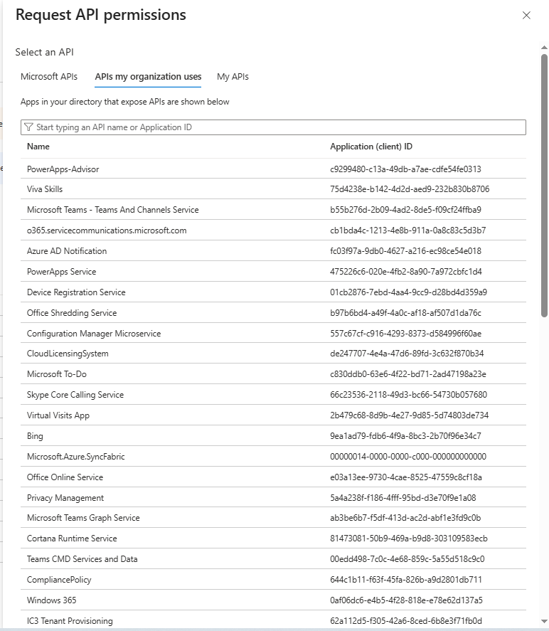Select Skype Core Calling Service
This screenshot has width=549, height=631.
pyautogui.click(x=75, y=395)
